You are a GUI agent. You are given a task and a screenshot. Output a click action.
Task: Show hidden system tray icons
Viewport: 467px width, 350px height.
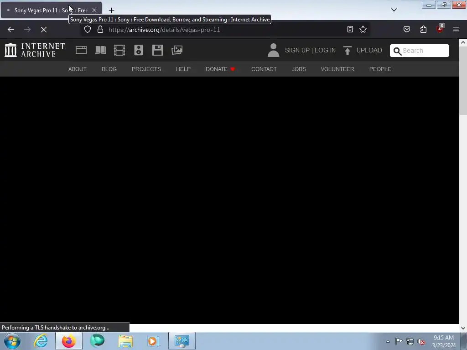(388, 341)
